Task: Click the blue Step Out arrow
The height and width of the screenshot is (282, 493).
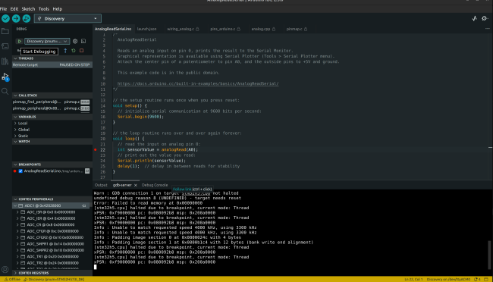Action: pyautogui.click(x=65, y=51)
